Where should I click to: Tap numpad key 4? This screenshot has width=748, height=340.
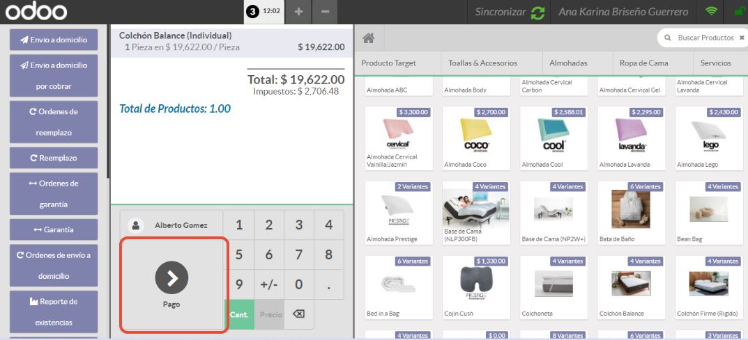328,225
